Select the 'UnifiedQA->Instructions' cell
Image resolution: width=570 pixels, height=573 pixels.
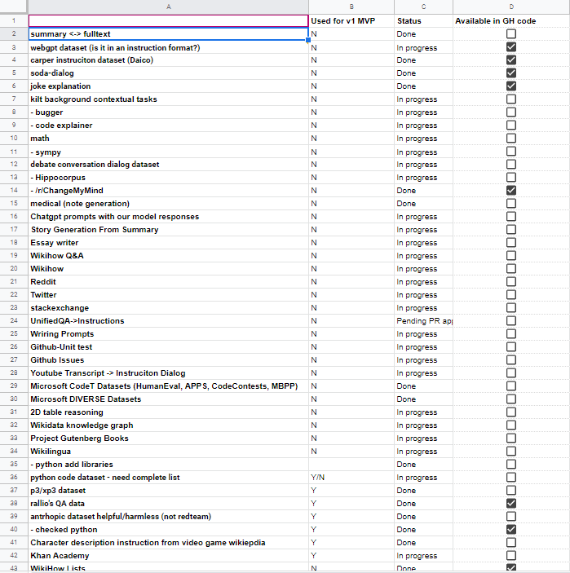[x=168, y=321]
